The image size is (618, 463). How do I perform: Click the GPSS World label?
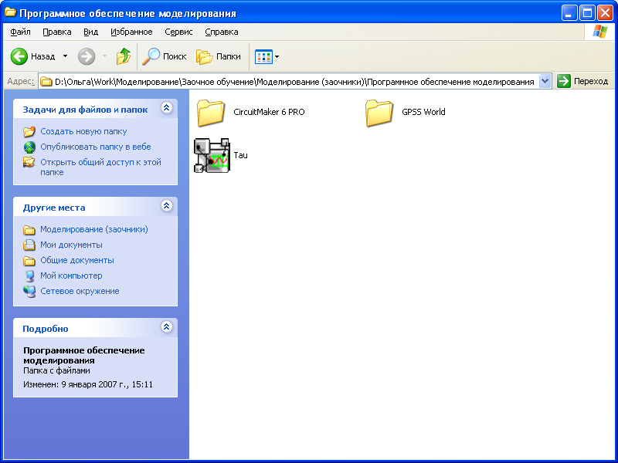click(423, 112)
